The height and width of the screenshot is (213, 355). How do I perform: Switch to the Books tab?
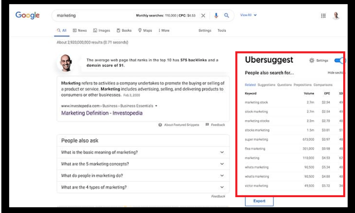124,30
